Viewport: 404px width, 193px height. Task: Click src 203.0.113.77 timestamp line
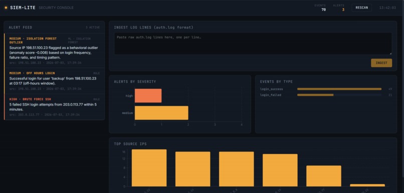coord(45,114)
